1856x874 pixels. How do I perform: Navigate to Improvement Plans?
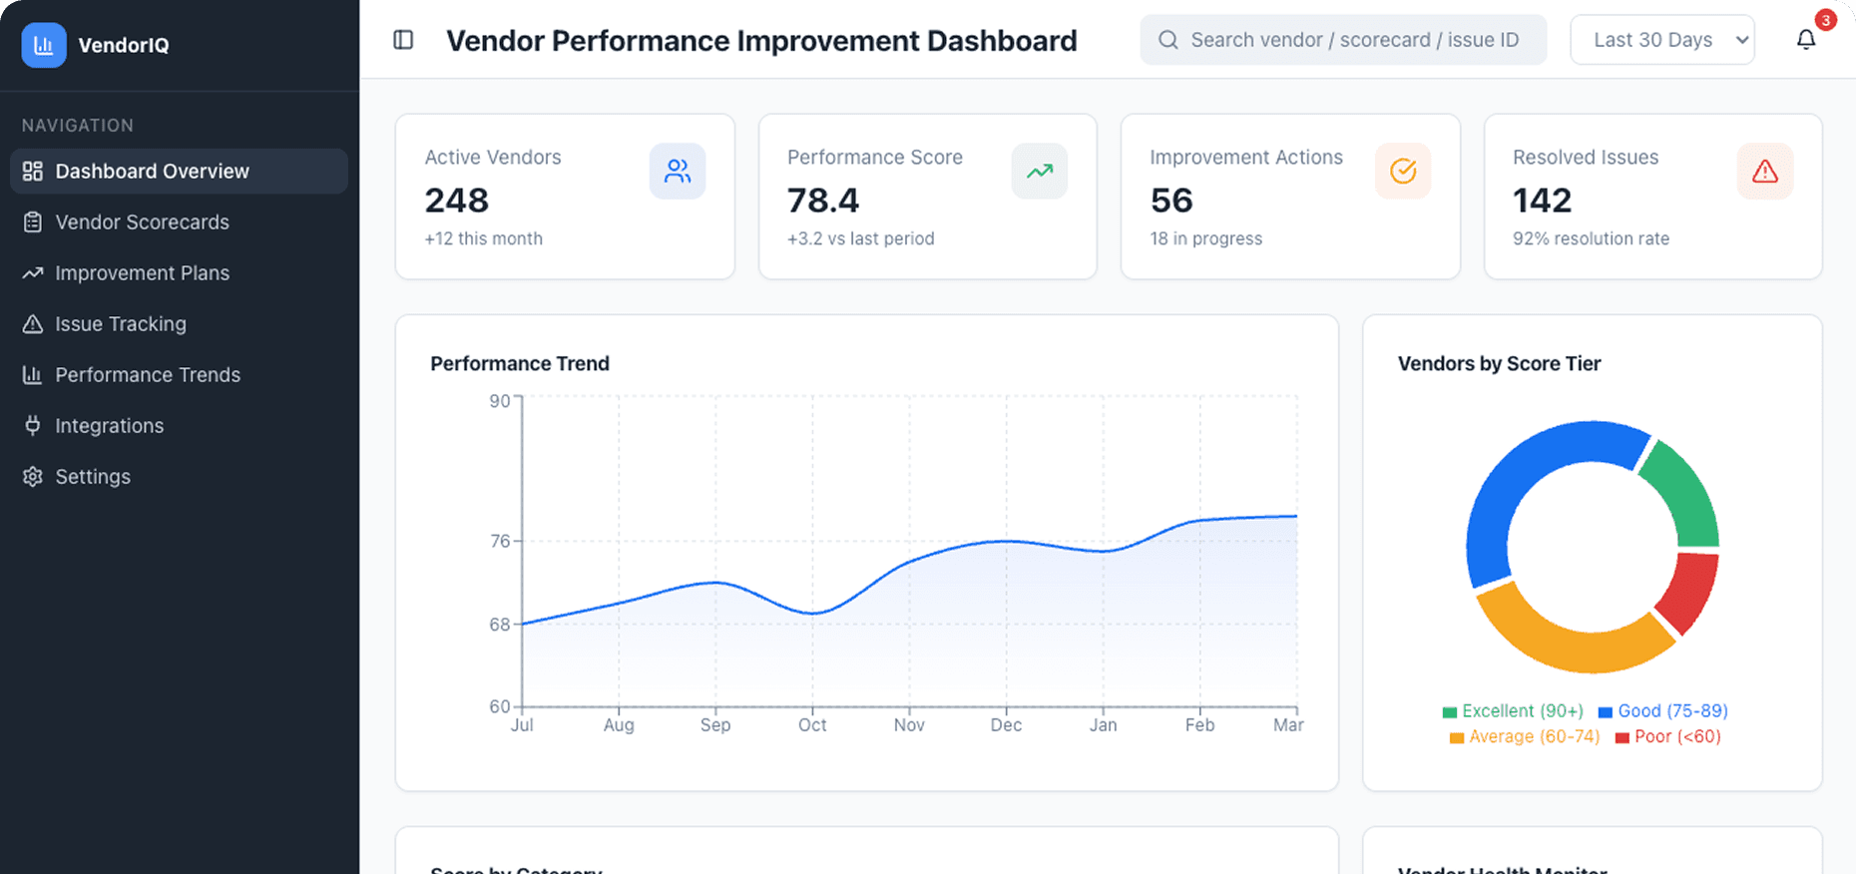pos(179,273)
